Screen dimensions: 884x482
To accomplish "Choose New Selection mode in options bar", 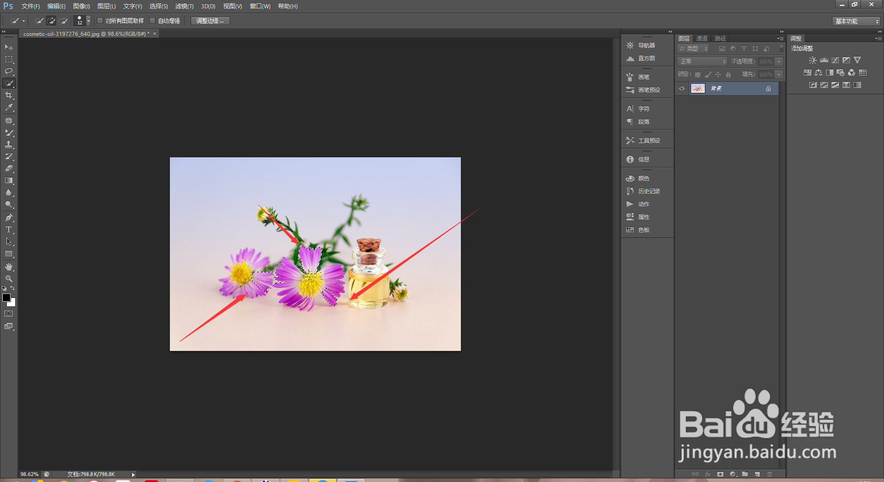I will [x=40, y=21].
